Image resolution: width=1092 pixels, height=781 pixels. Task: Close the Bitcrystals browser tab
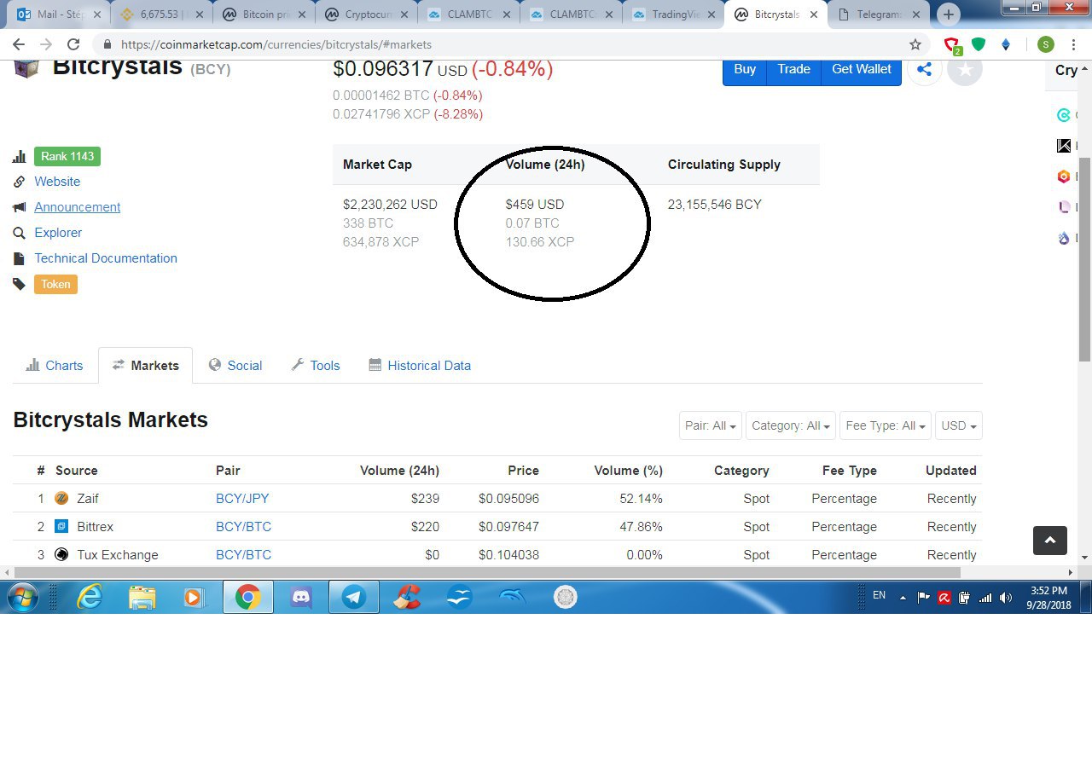(x=813, y=14)
